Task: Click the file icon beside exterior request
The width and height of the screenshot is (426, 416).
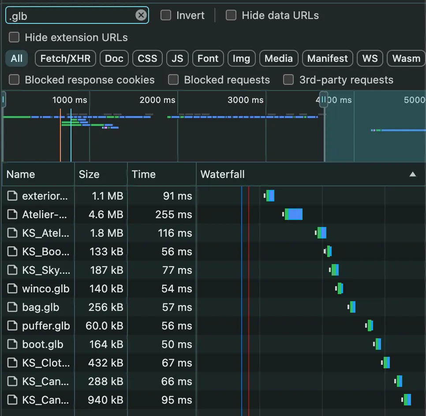Action: 12,196
